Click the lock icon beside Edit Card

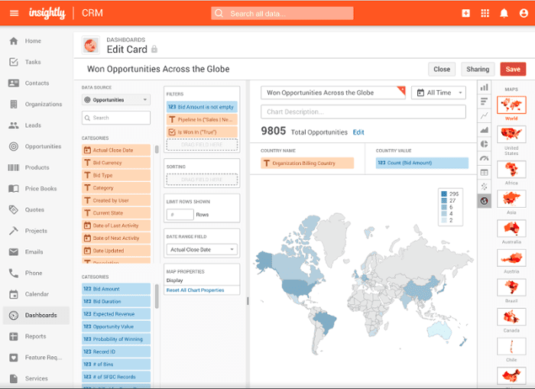click(154, 49)
